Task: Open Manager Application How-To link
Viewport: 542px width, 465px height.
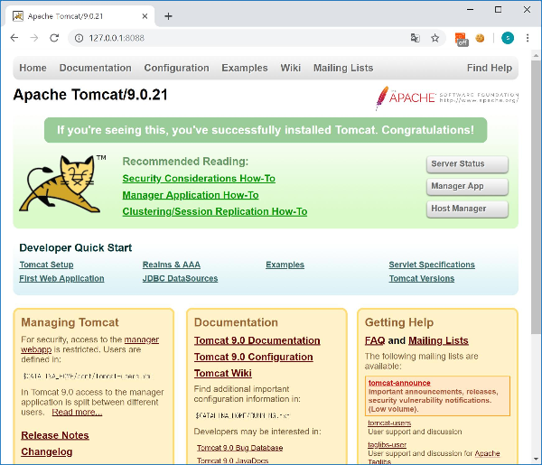Action: click(191, 195)
